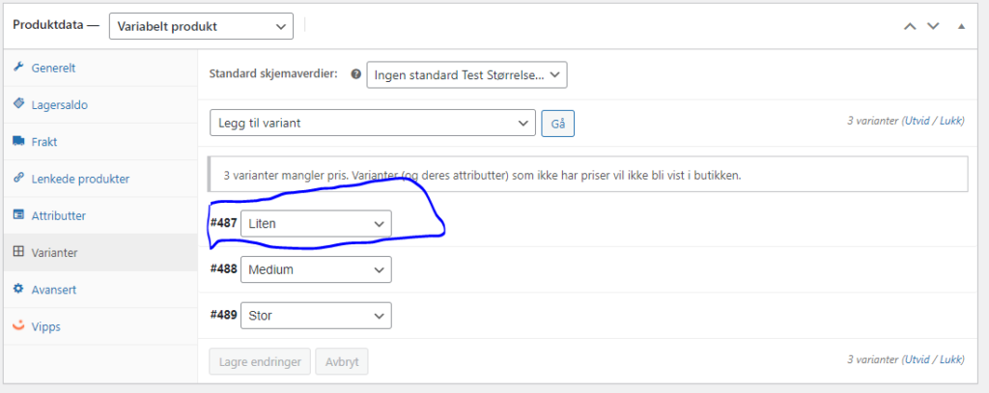Screen dimensions: 989x393
Task: Click the Lenkede produkter link icon
Action: pyautogui.click(x=18, y=178)
